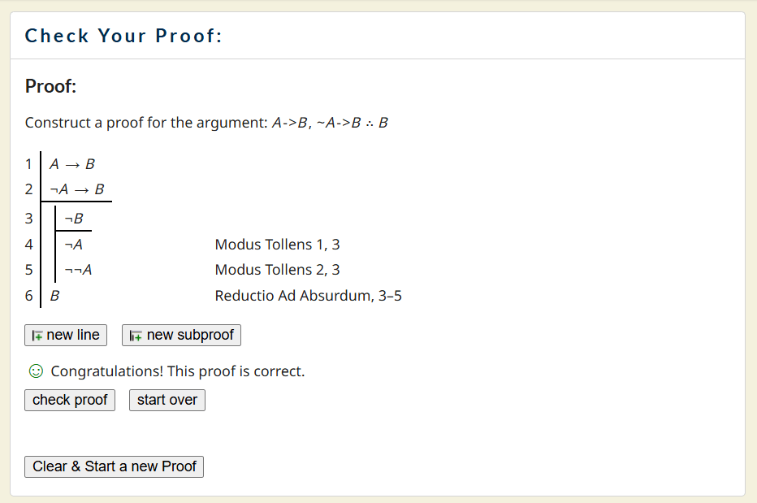Image resolution: width=757 pixels, height=503 pixels.
Task: Click the ¬¬A formula on line 5
Action: coord(78,270)
